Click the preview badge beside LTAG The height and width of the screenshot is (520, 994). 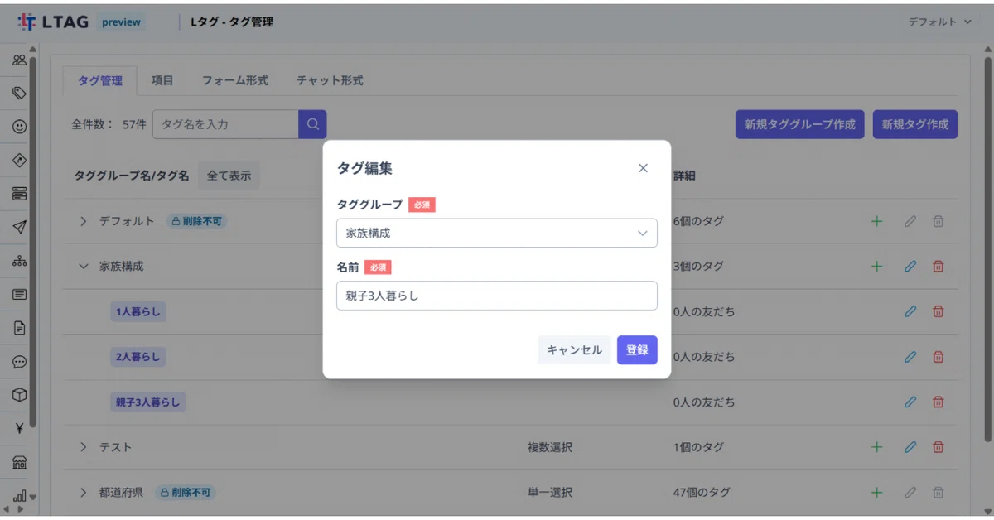[x=121, y=22]
